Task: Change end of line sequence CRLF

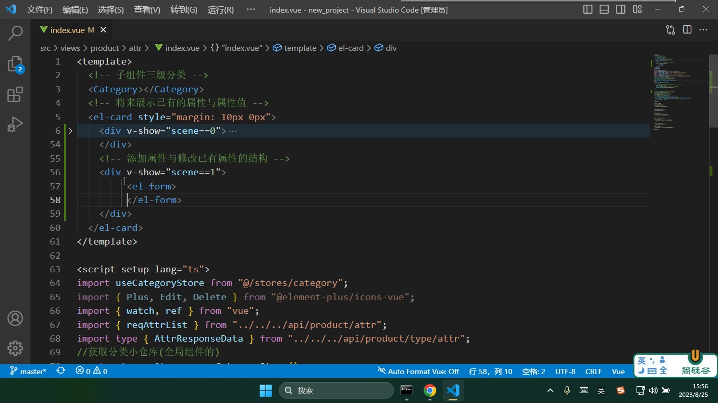Action: [593, 371]
